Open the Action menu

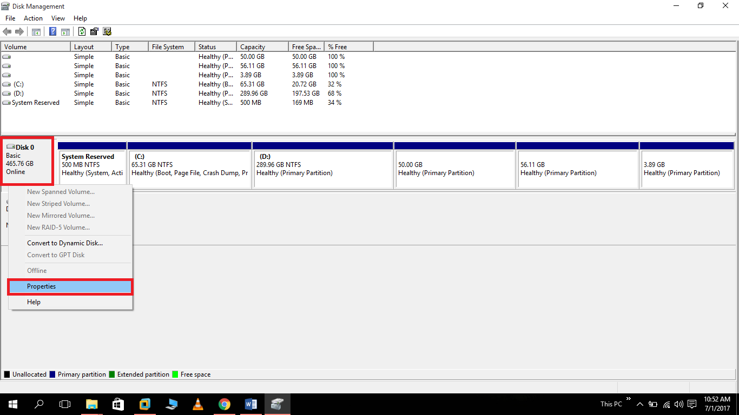pyautogui.click(x=33, y=18)
